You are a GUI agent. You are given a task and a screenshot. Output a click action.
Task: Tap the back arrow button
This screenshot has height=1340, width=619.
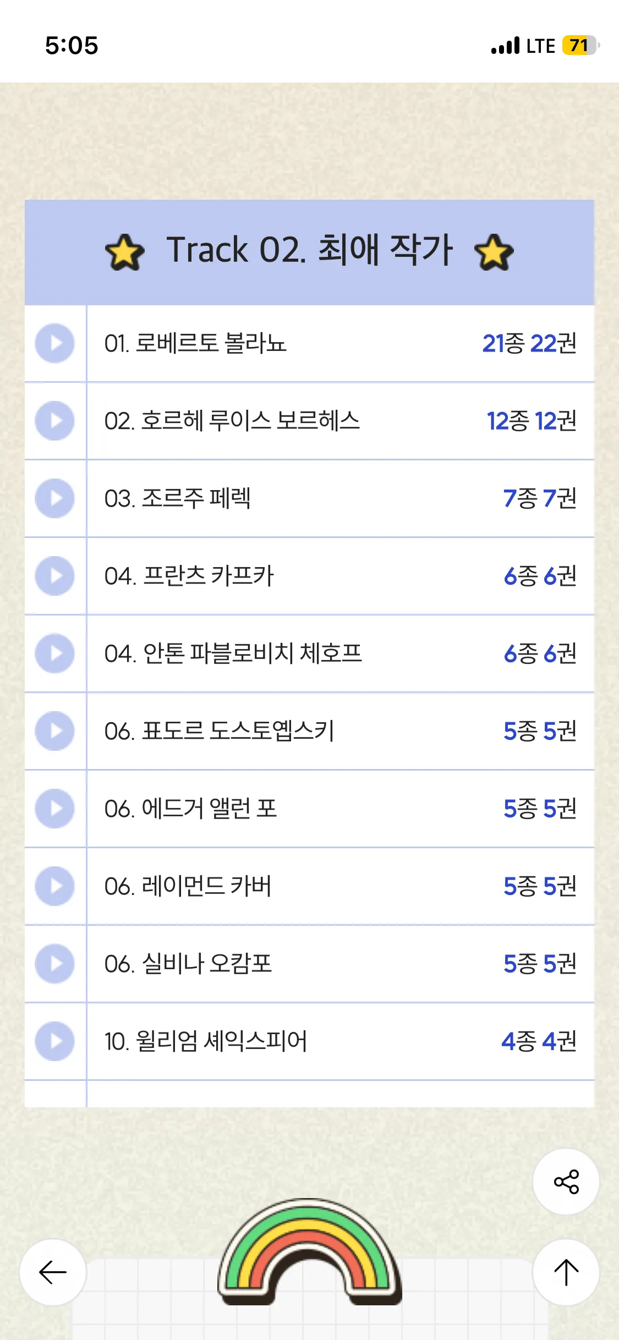[x=53, y=1272]
